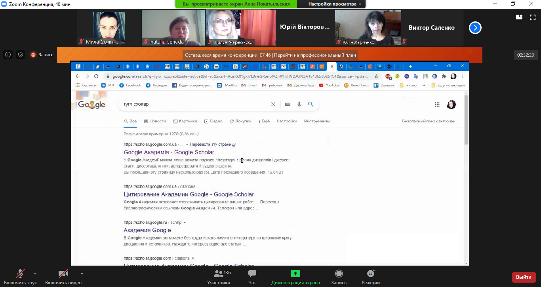Switch the video gallery layout view
The width and height of the screenshot is (541, 287).
(x=519, y=17)
